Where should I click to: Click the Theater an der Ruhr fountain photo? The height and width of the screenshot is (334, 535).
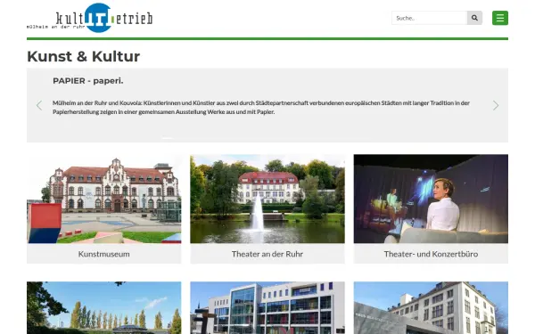(x=267, y=199)
